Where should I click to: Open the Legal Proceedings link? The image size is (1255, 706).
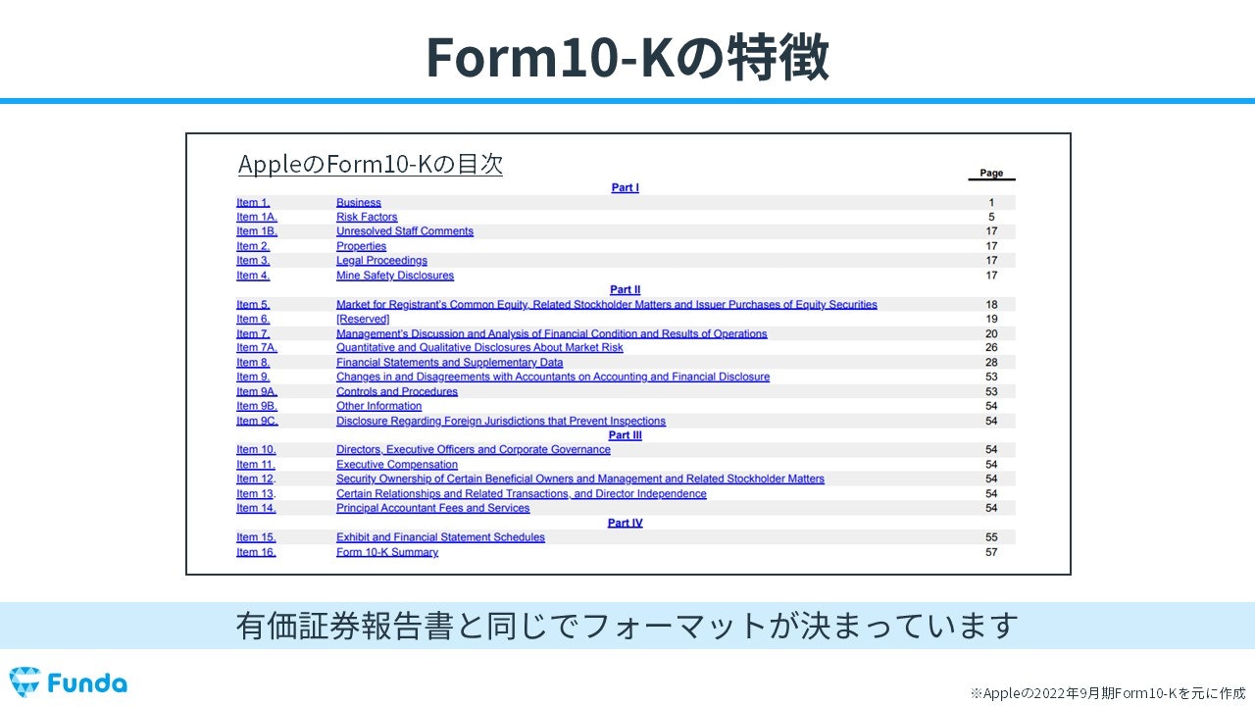[381, 260]
